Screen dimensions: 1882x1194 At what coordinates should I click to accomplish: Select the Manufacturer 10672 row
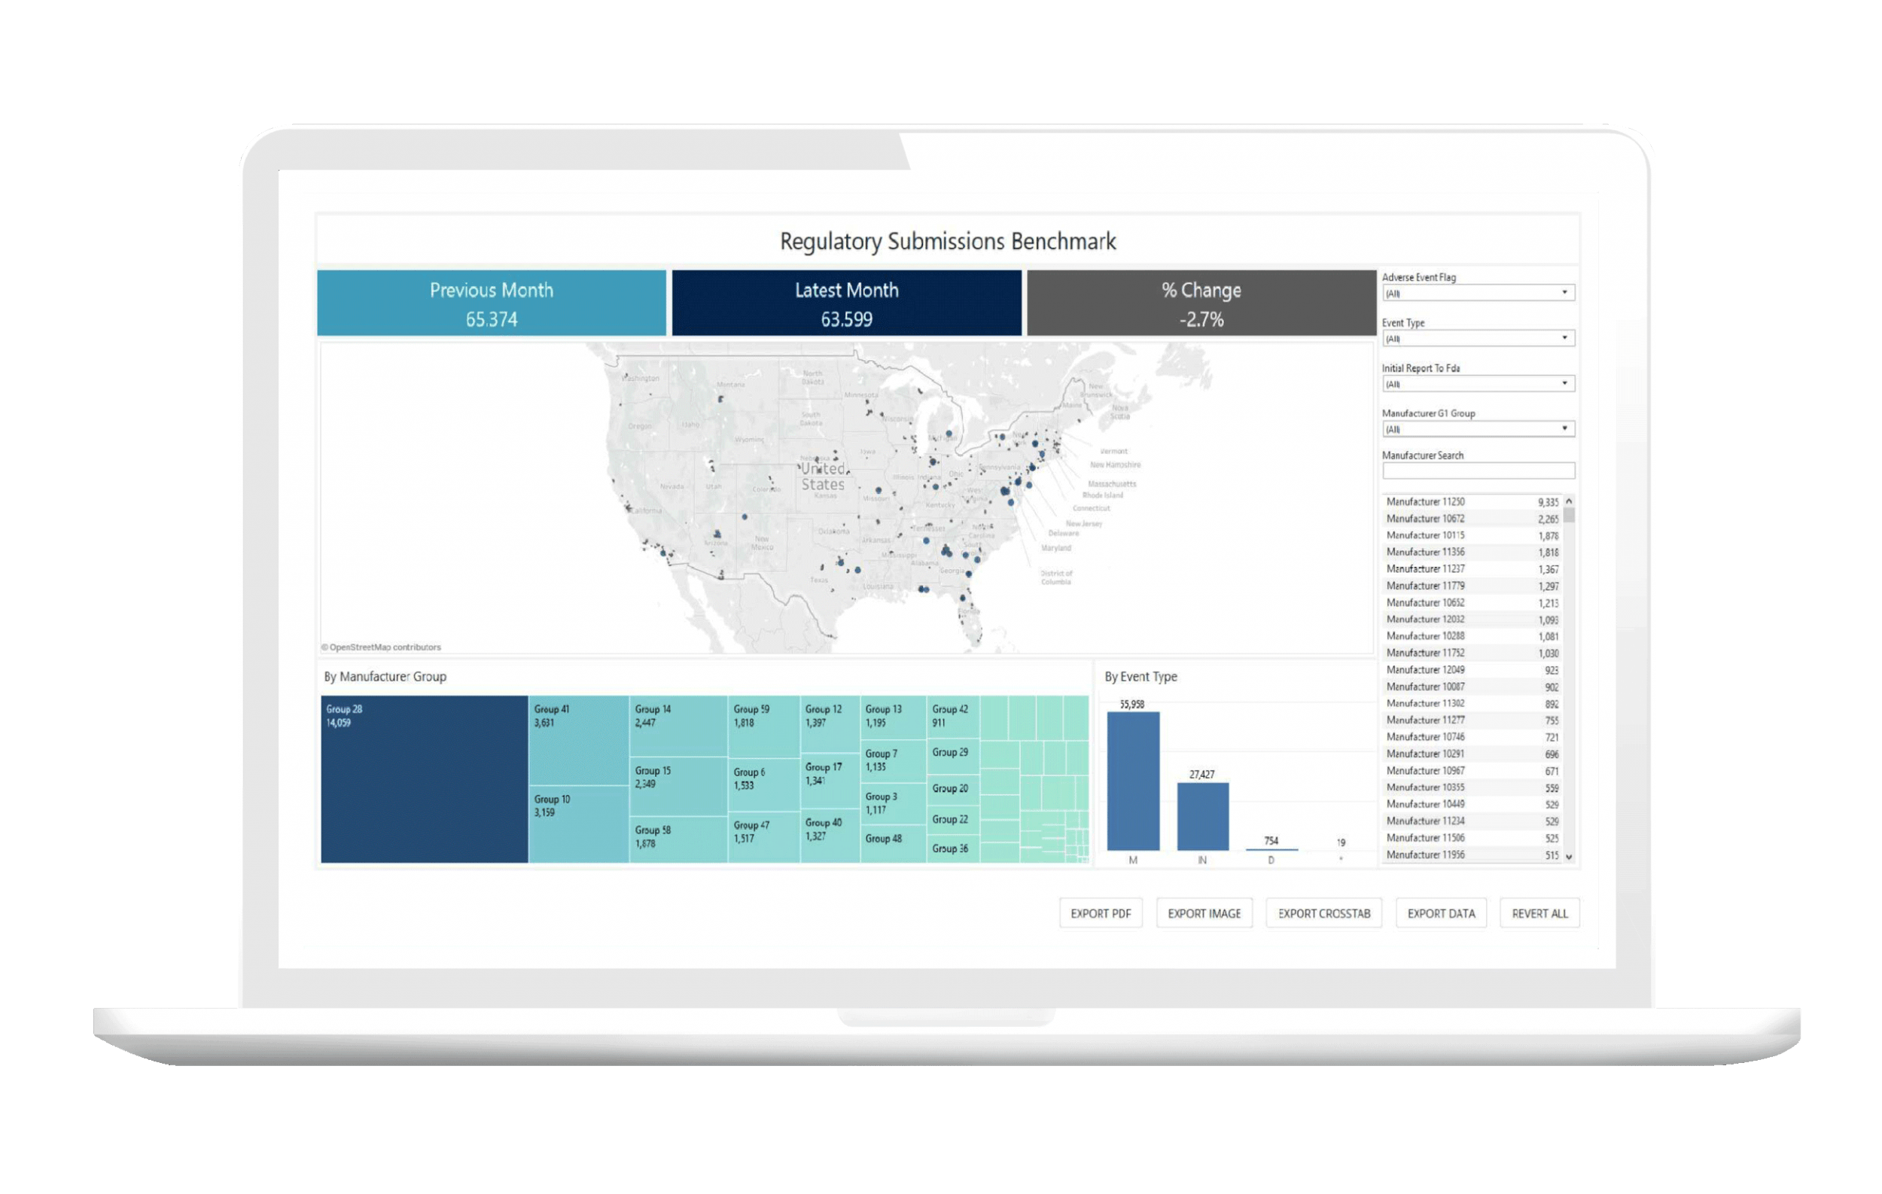point(1472,519)
